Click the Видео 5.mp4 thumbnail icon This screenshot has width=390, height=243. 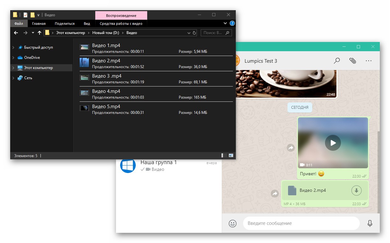click(84, 108)
